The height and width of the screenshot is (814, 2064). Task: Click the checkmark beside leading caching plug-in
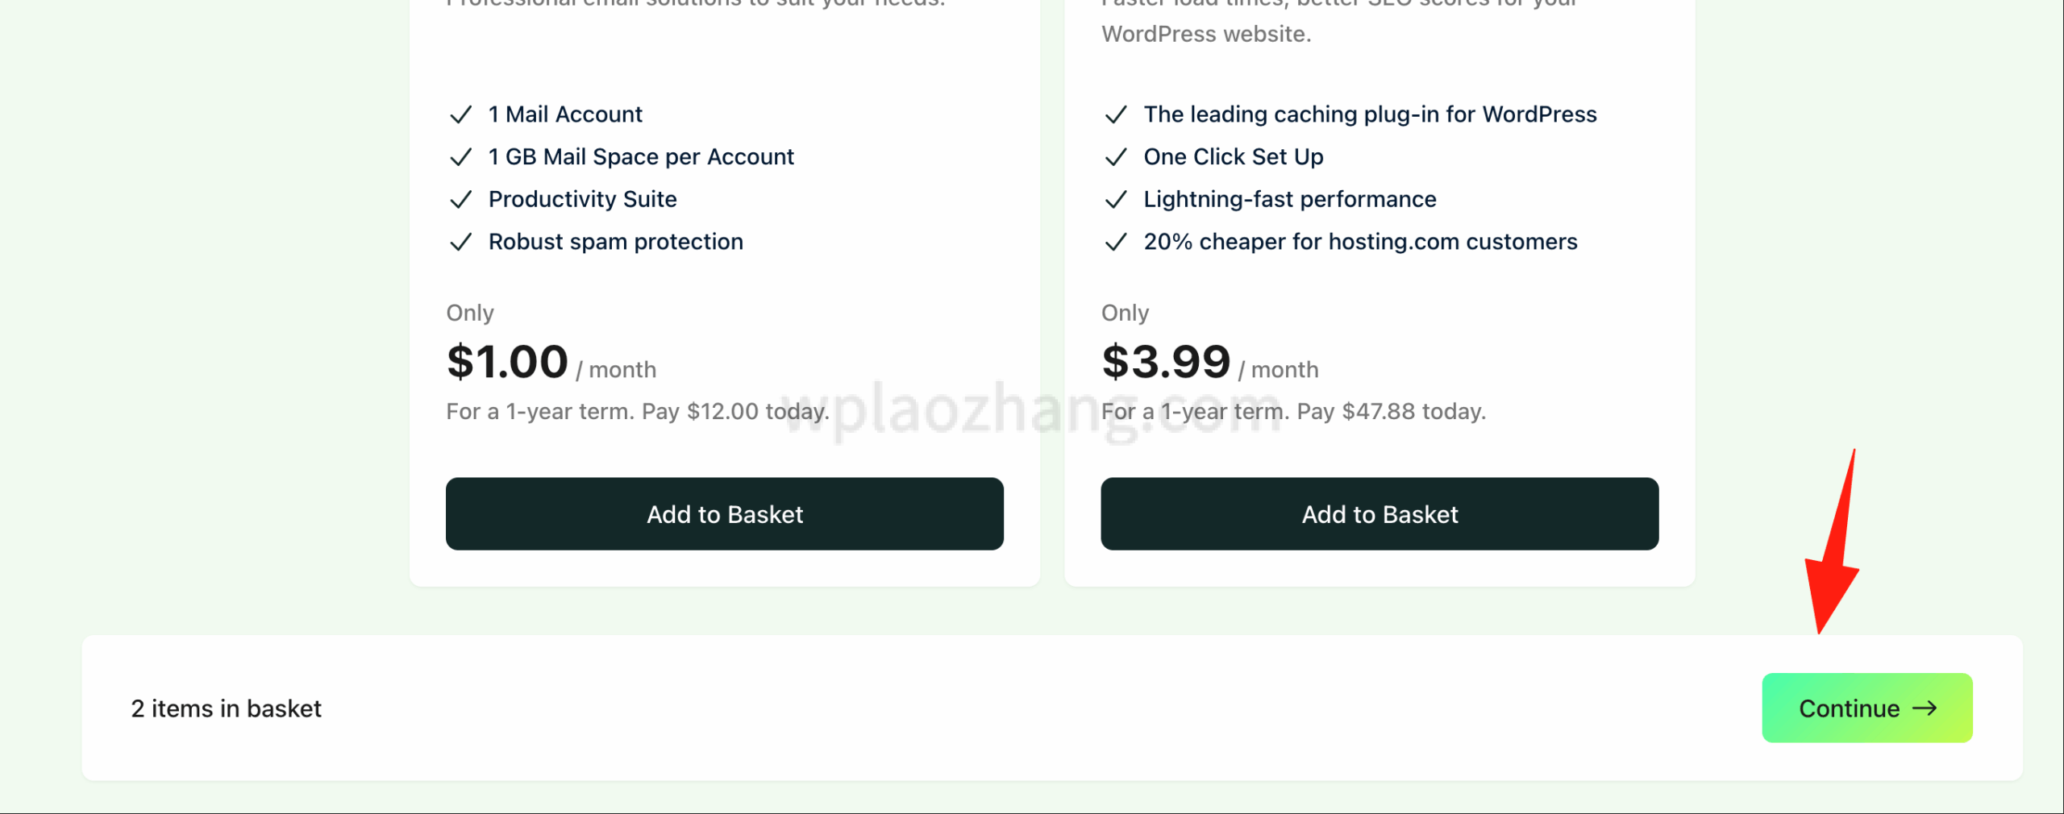point(1116,115)
